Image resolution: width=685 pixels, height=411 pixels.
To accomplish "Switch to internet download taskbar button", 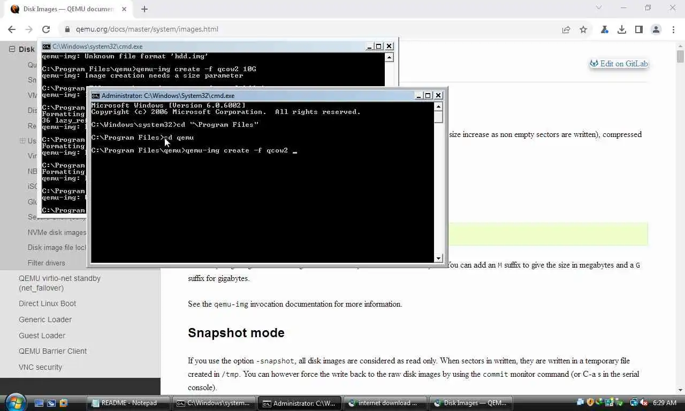I will [x=385, y=403].
